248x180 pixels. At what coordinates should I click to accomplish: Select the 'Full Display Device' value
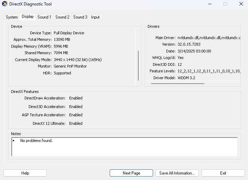tap(69, 33)
